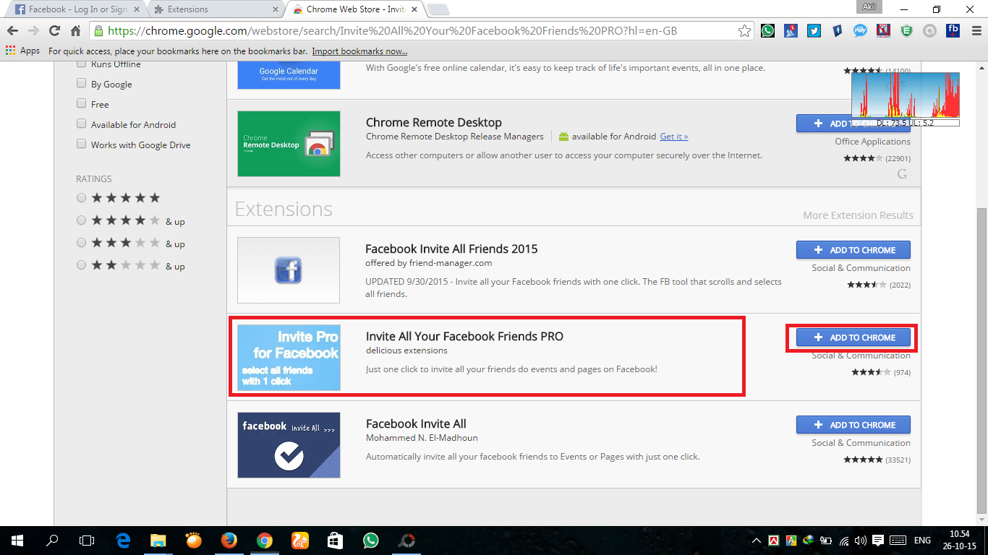Open Task View on the taskbar

tap(87, 540)
